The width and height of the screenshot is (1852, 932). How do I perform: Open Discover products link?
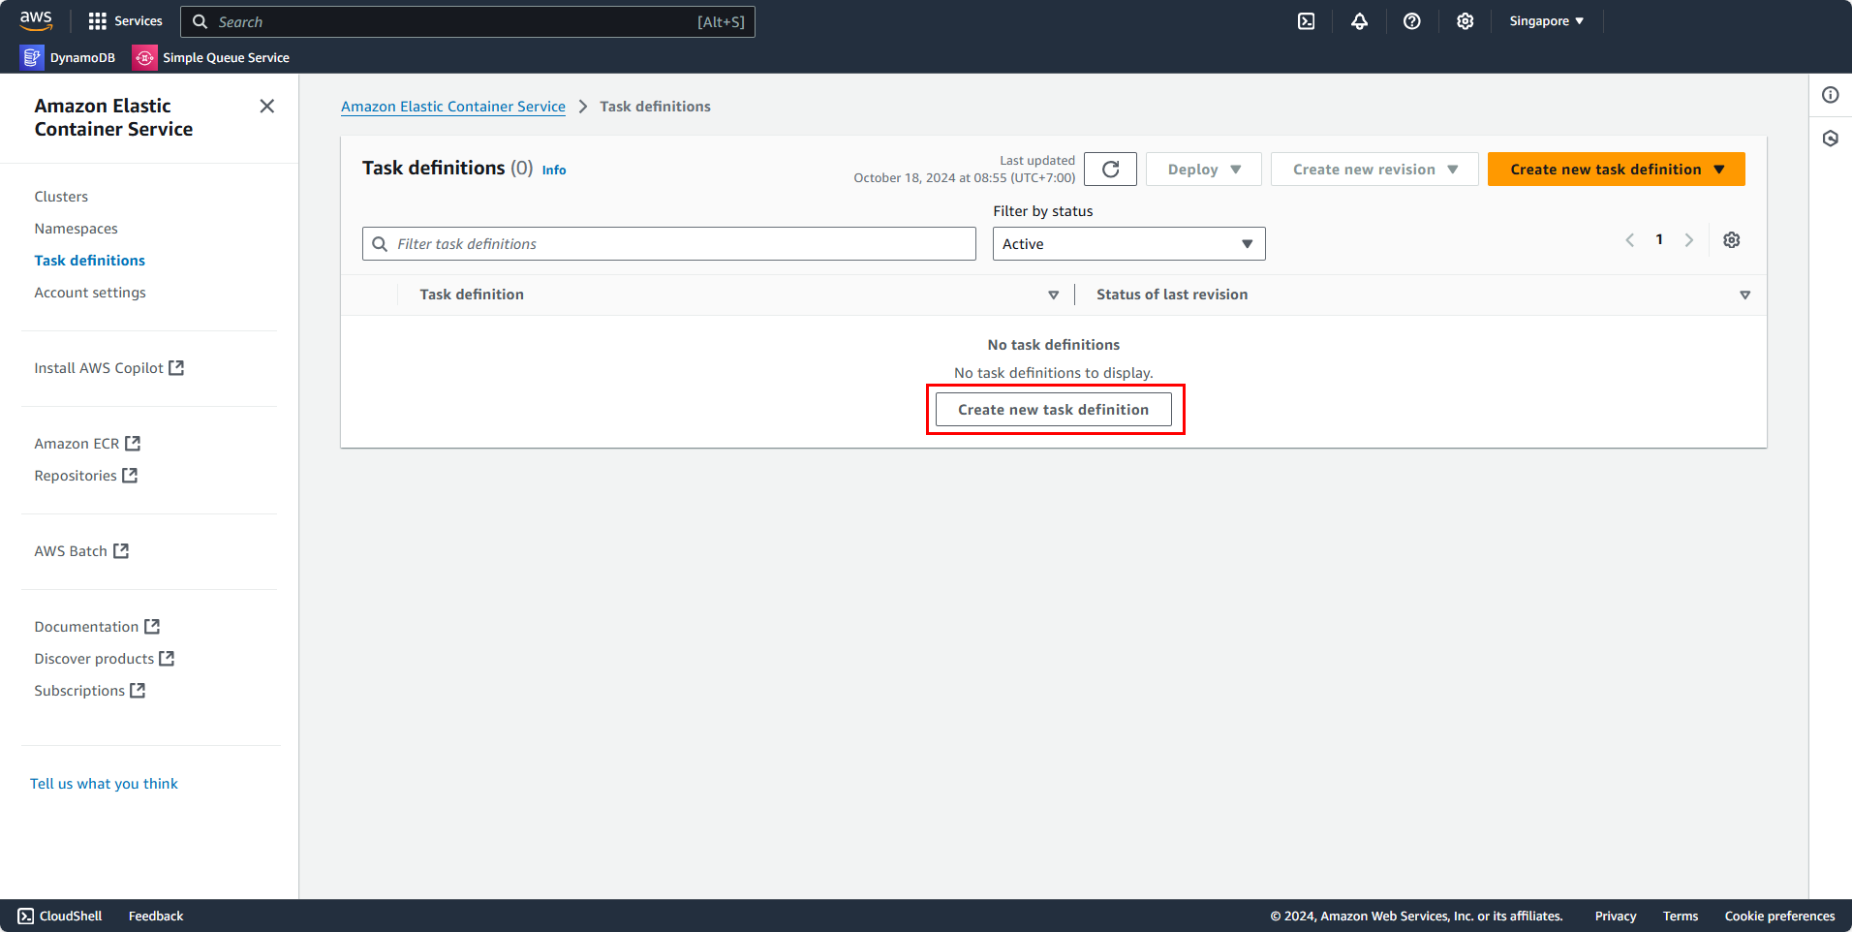point(104,659)
